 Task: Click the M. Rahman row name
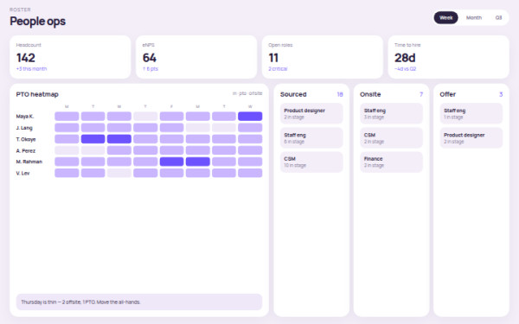click(29, 162)
